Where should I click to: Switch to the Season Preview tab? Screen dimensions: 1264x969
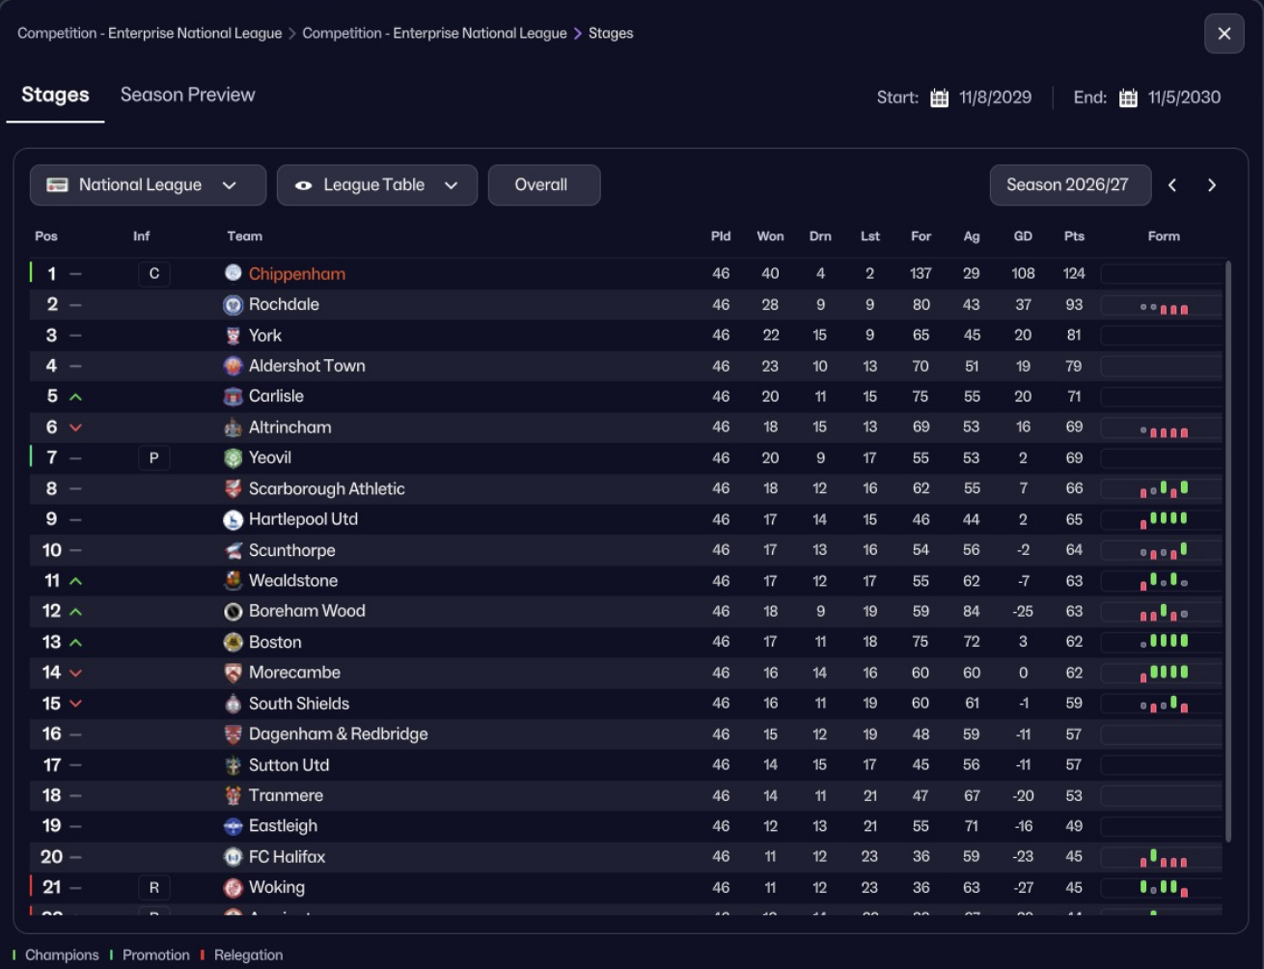pos(187,95)
